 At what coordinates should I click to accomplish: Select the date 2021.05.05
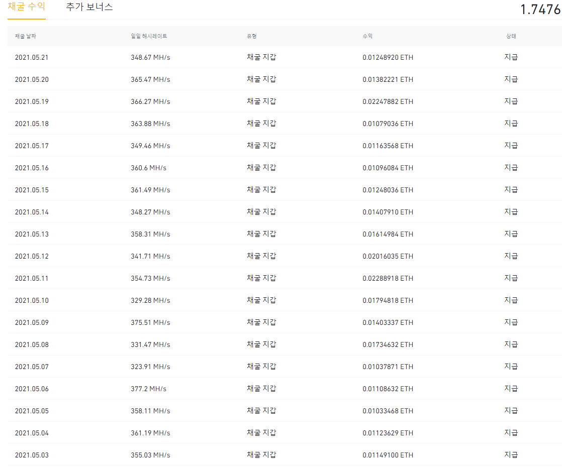click(x=32, y=411)
